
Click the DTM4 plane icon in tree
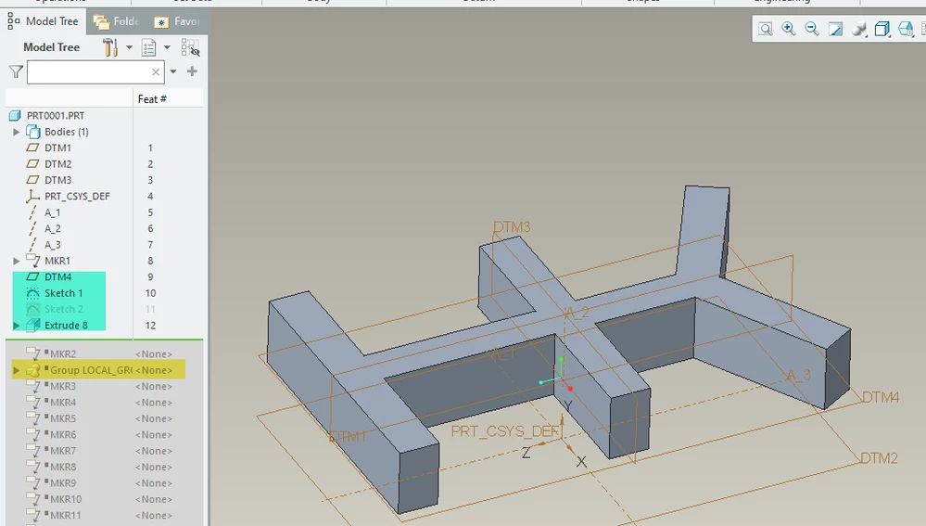pyautogui.click(x=33, y=276)
